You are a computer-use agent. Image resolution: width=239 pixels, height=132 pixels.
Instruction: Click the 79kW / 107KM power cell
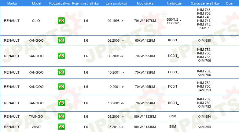(x=145, y=21)
